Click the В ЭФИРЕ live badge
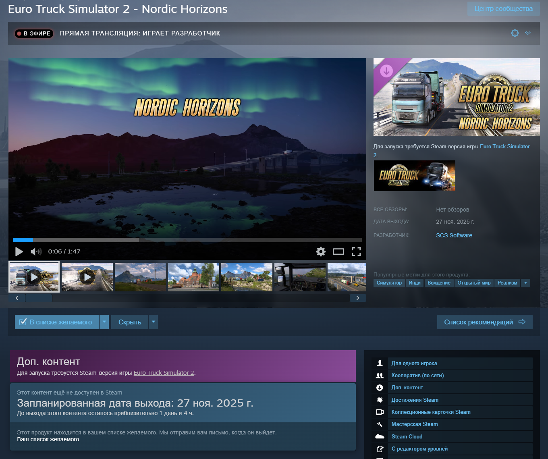The image size is (548, 459). pyautogui.click(x=34, y=33)
